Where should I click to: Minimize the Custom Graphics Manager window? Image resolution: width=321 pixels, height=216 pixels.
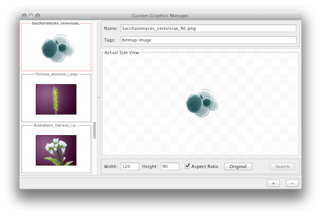point(30,17)
